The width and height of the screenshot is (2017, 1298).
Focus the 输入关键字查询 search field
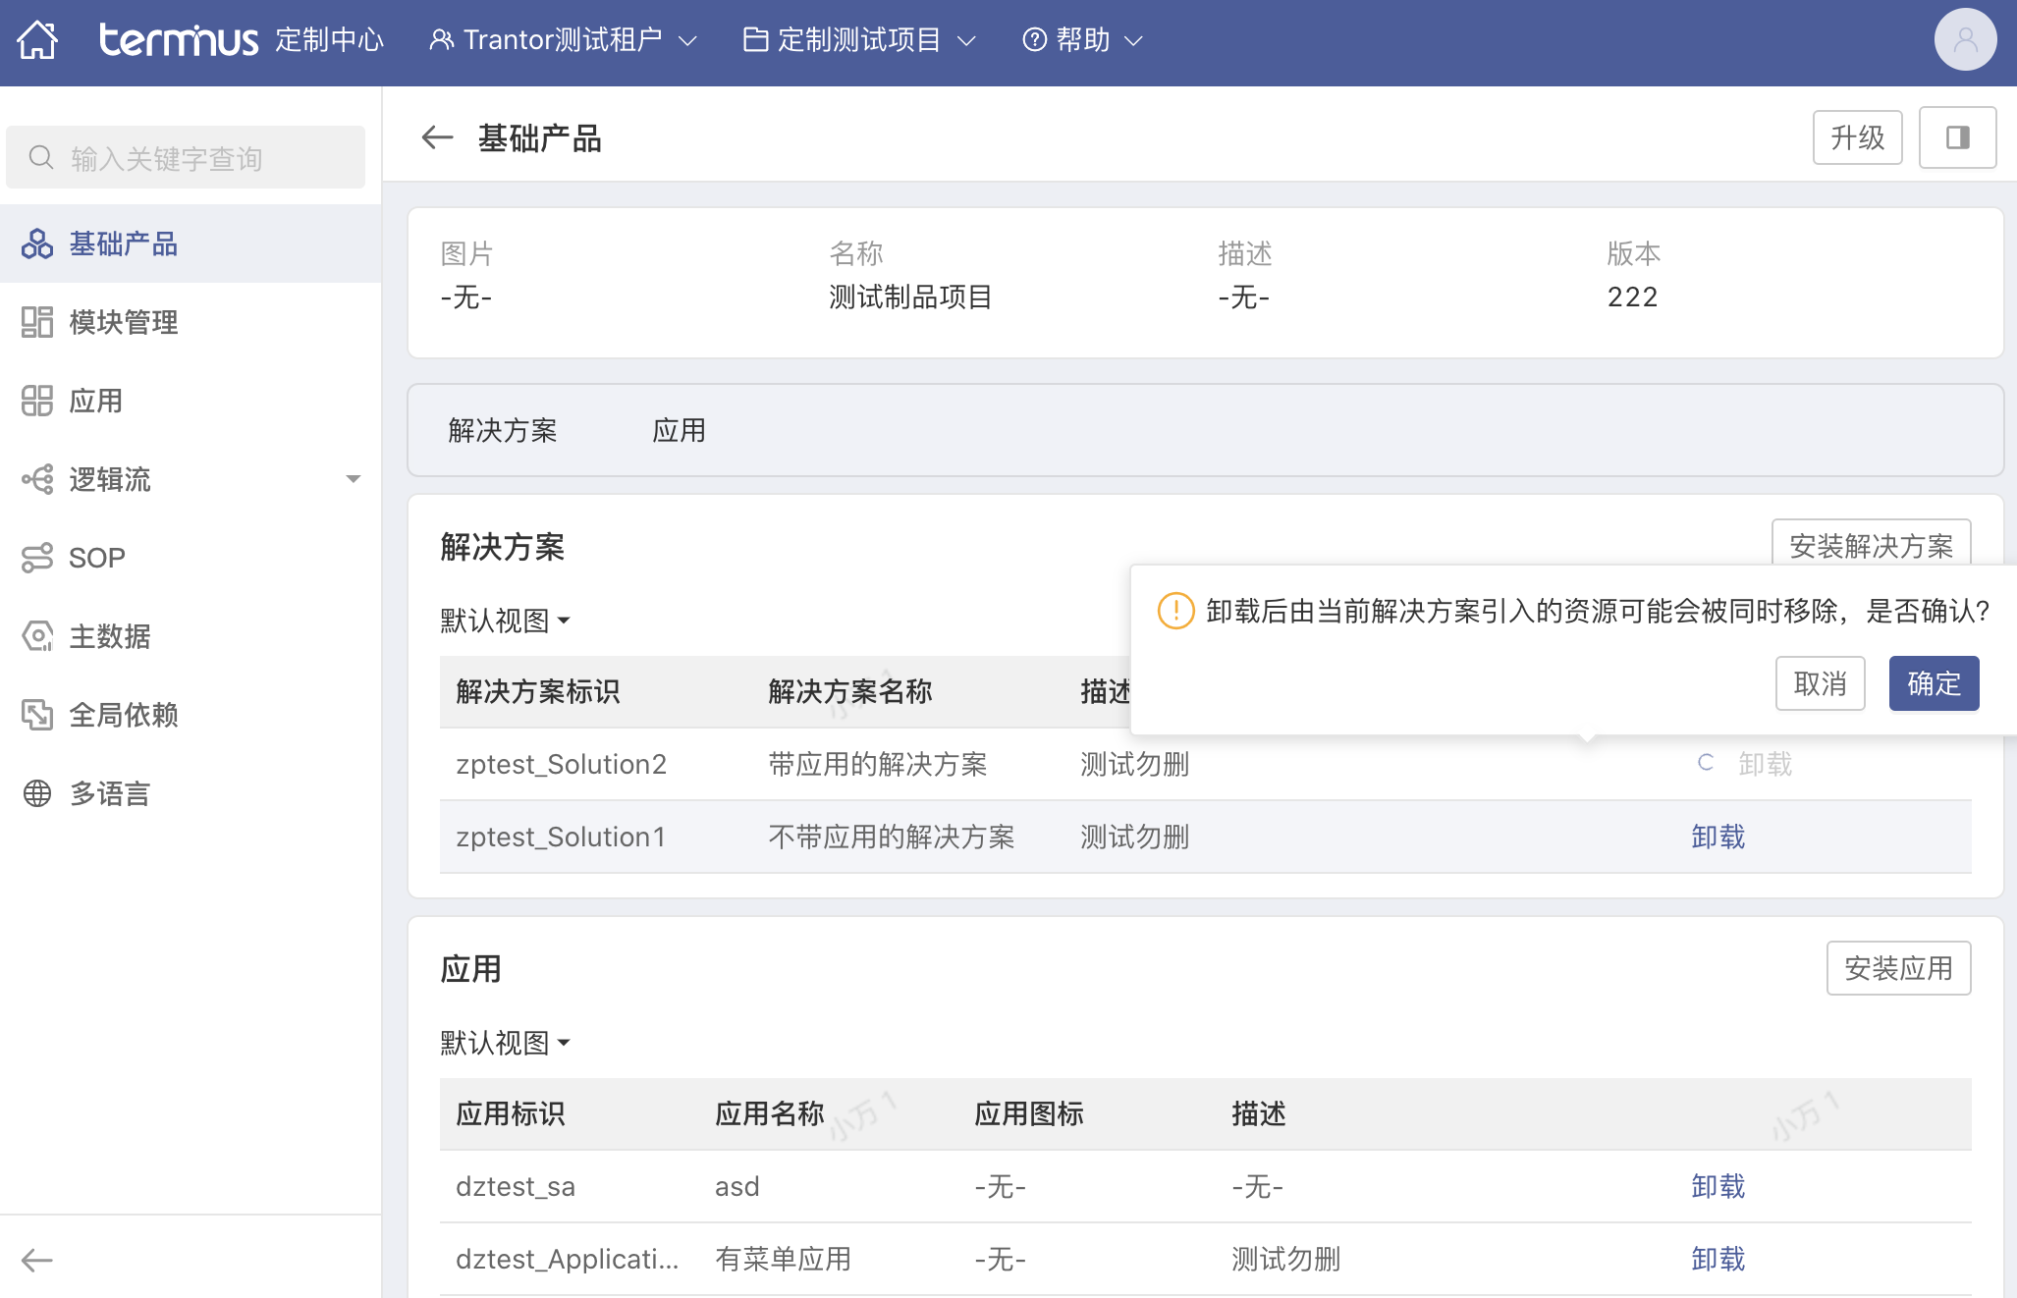tap(186, 157)
